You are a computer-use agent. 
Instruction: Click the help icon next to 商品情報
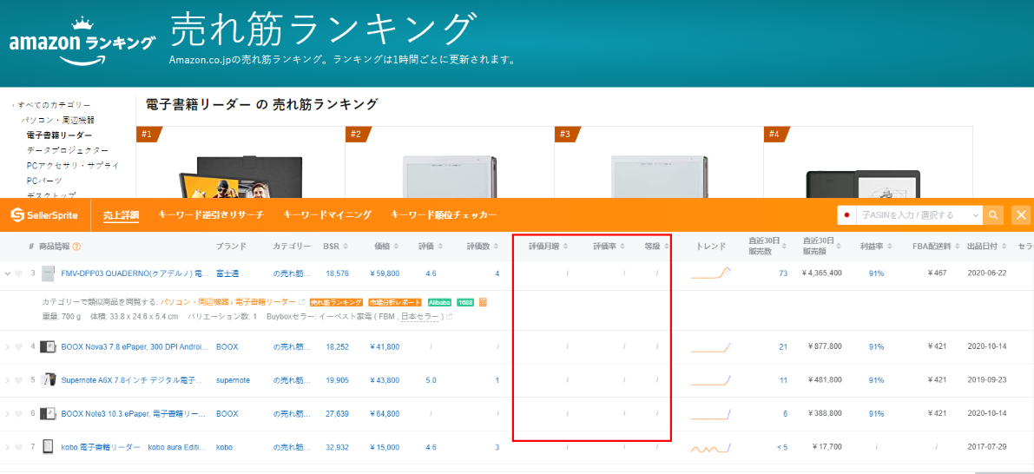coord(76,247)
